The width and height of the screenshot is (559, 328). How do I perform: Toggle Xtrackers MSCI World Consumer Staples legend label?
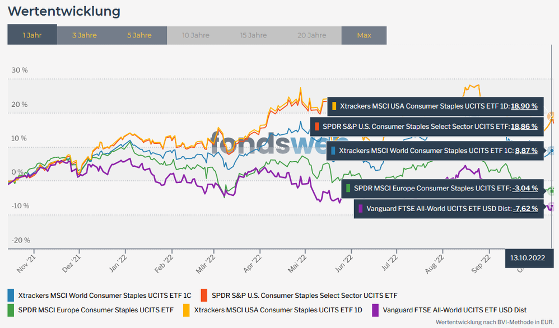[105, 295]
